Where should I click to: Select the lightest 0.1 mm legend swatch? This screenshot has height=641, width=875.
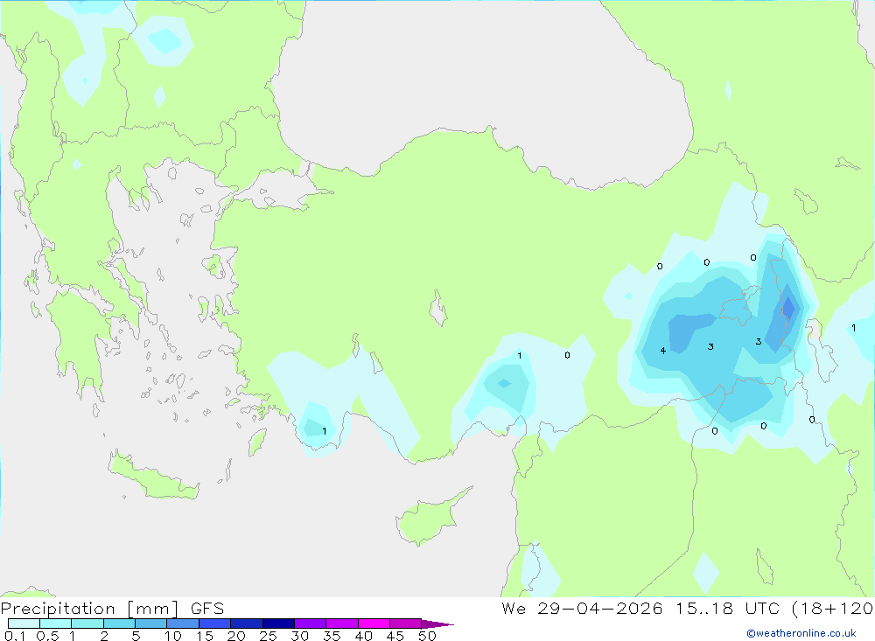click(24, 624)
